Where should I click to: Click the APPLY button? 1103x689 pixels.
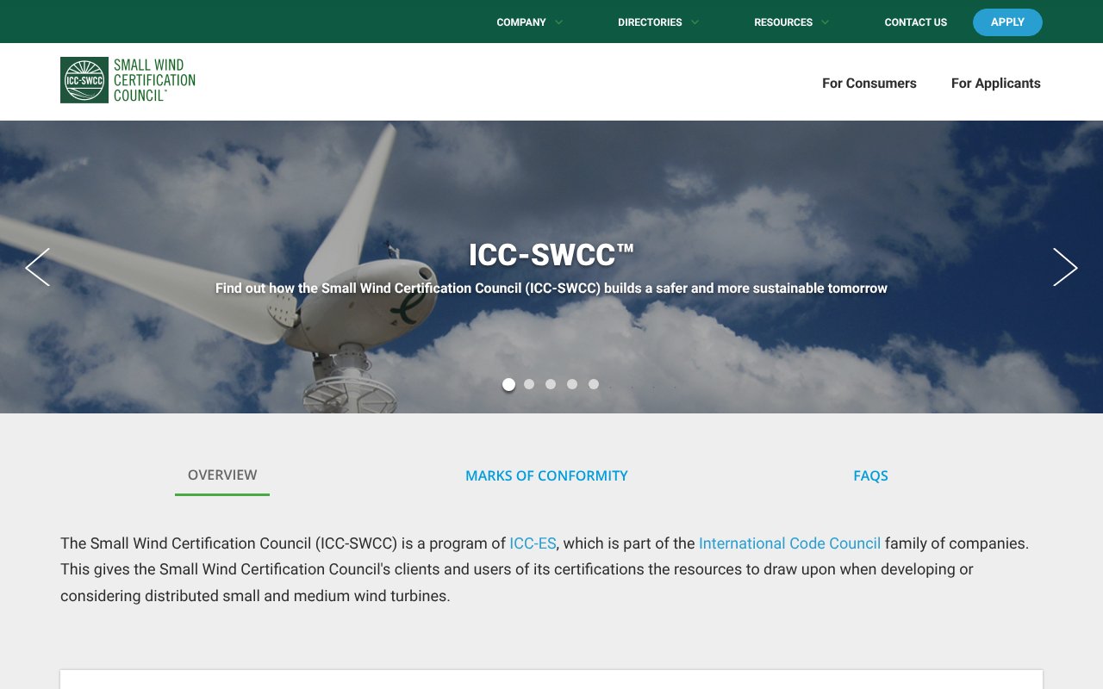click(x=1007, y=22)
